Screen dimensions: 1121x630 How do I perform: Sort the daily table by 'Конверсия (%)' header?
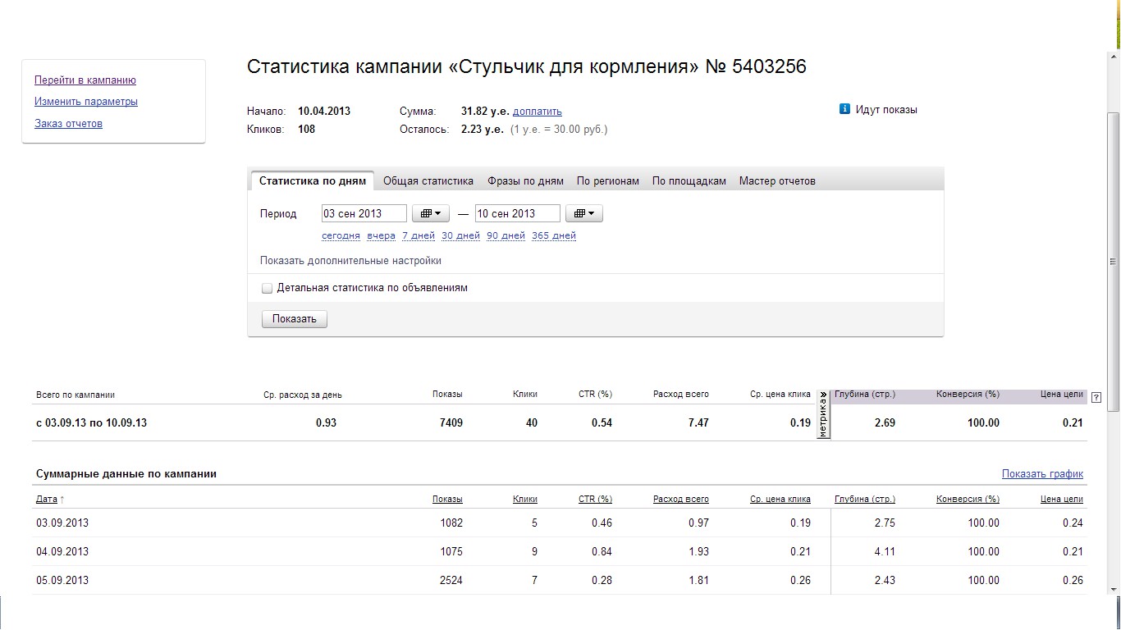(968, 499)
